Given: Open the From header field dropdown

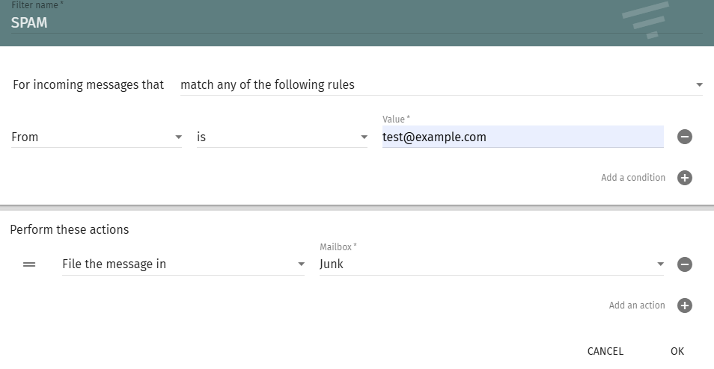Looking at the screenshot, I should click(97, 137).
